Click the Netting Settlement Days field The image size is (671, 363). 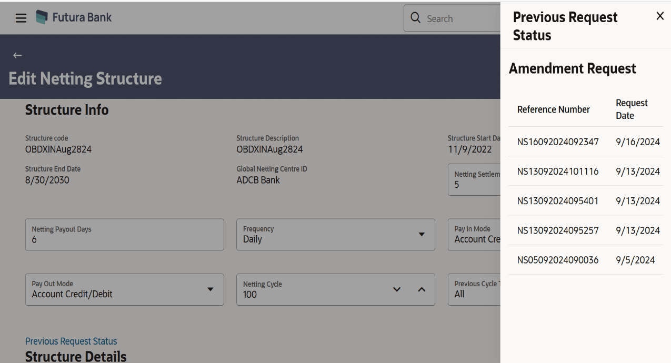[x=474, y=179]
